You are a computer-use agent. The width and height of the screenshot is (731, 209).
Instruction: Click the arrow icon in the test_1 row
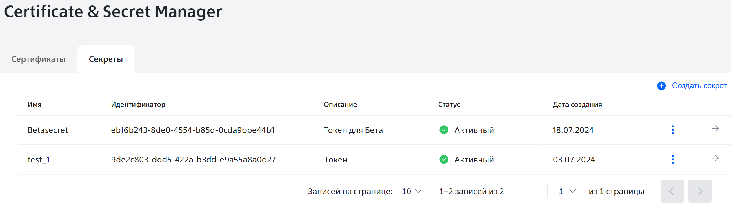pos(715,158)
